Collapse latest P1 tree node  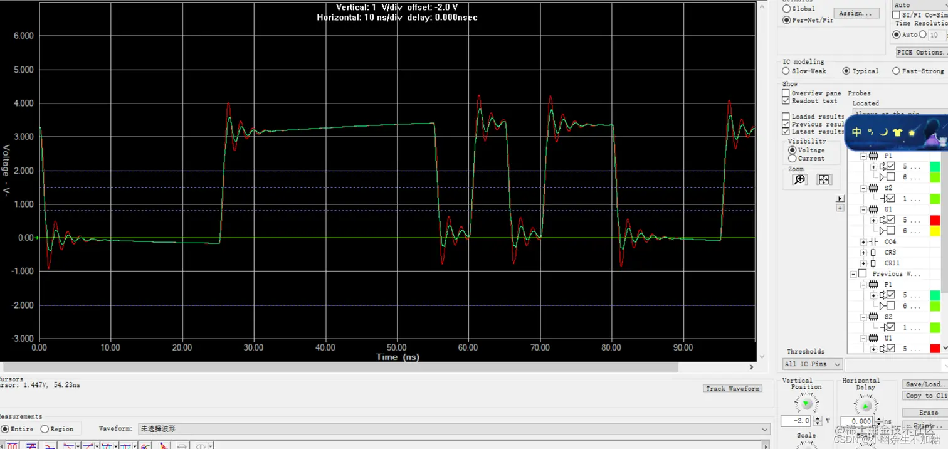(863, 156)
